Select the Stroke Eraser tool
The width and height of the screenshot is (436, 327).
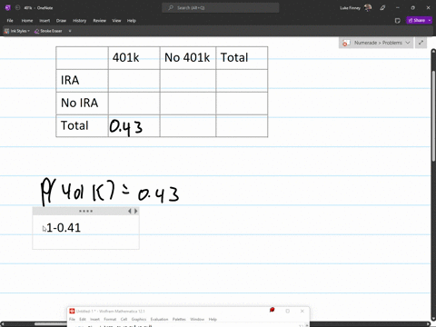48,31
